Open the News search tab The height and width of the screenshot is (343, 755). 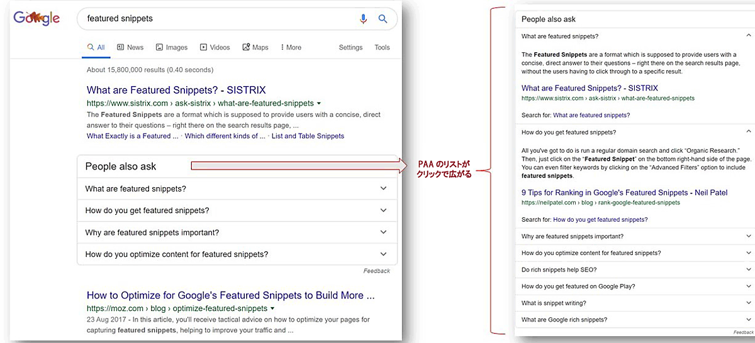tap(130, 47)
